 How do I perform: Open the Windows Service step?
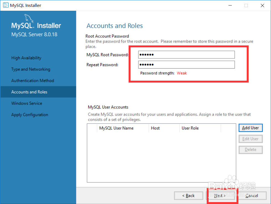(x=27, y=103)
